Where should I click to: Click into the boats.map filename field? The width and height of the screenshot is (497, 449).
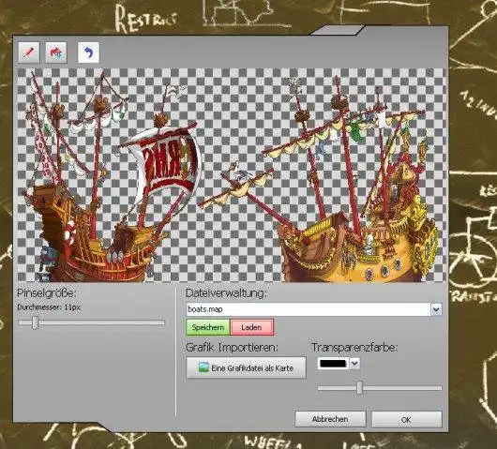tap(309, 309)
